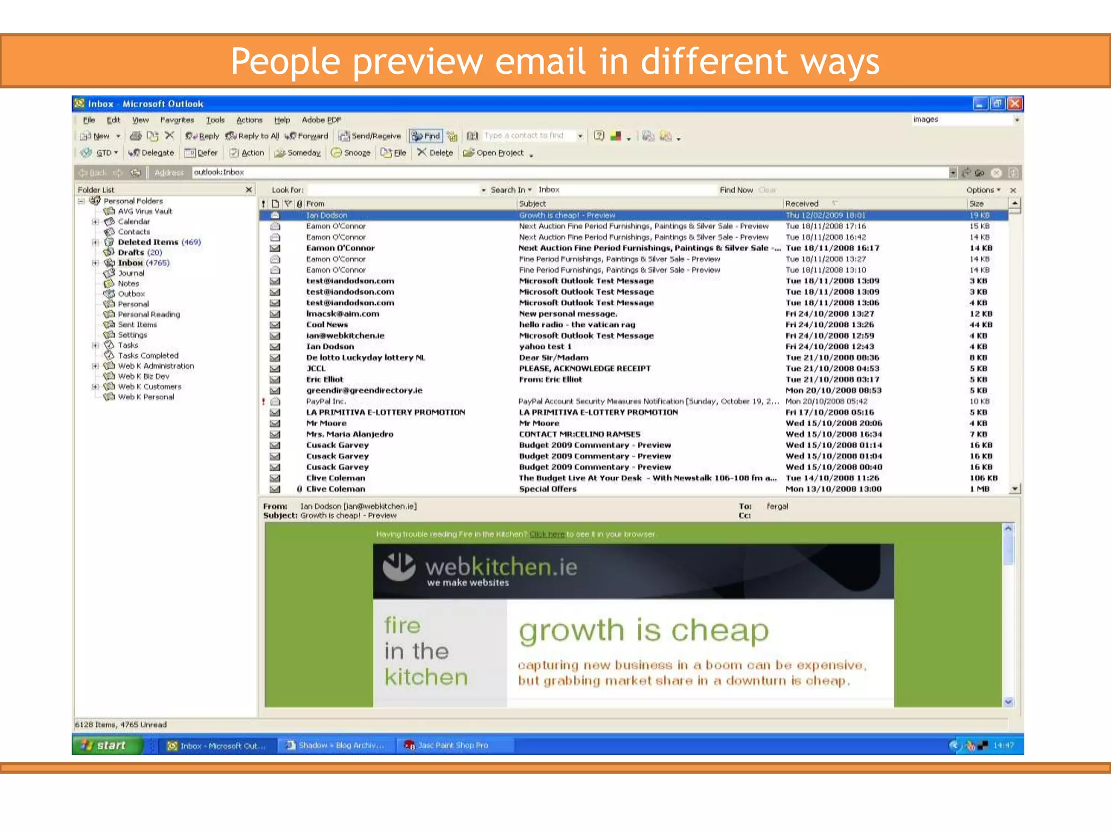Toggle the Find button in toolbar

point(426,136)
